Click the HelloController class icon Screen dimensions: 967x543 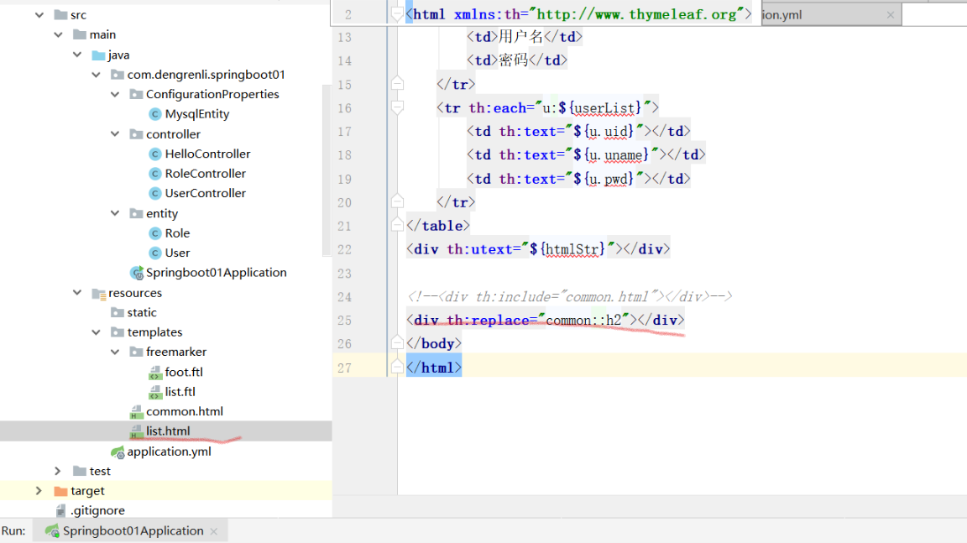[x=155, y=154]
